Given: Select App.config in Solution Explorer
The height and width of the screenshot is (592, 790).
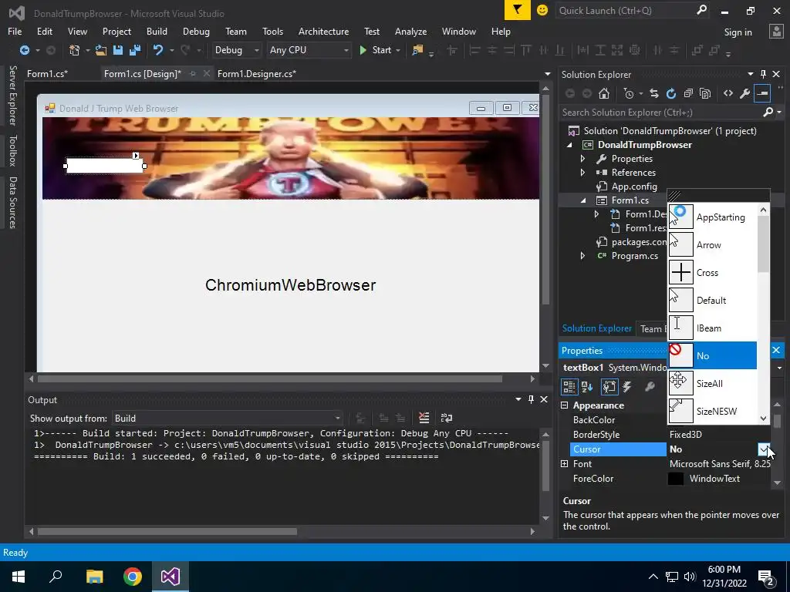Looking at the screenshot, I should pyautogui.click(x=634, y=187).
